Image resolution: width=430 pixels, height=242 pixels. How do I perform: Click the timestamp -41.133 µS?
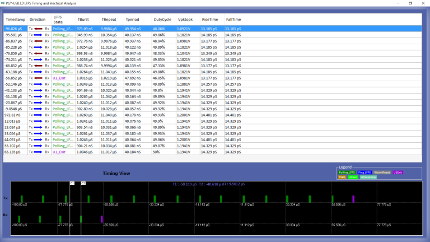(13, 91)
